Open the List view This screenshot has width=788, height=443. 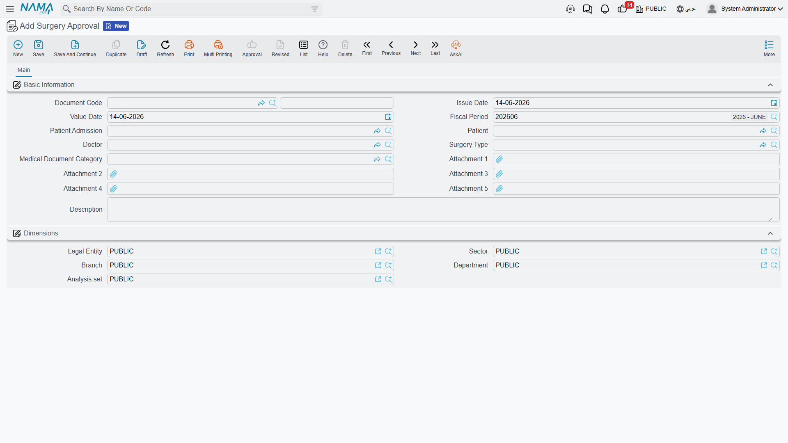pos(304,48)
